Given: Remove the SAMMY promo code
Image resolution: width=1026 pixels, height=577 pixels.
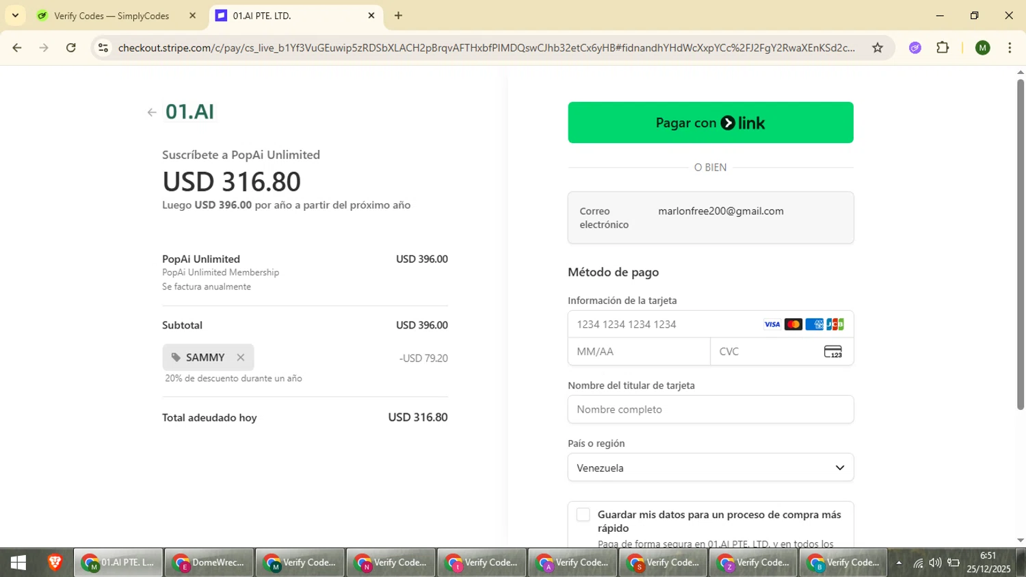Looking at the screenshot, I should (240, 357).
